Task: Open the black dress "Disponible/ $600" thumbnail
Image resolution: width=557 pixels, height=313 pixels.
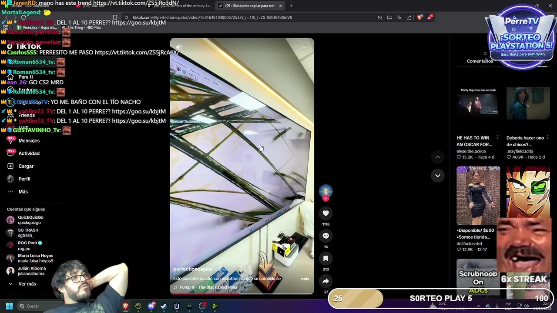Action: point(478,195)
